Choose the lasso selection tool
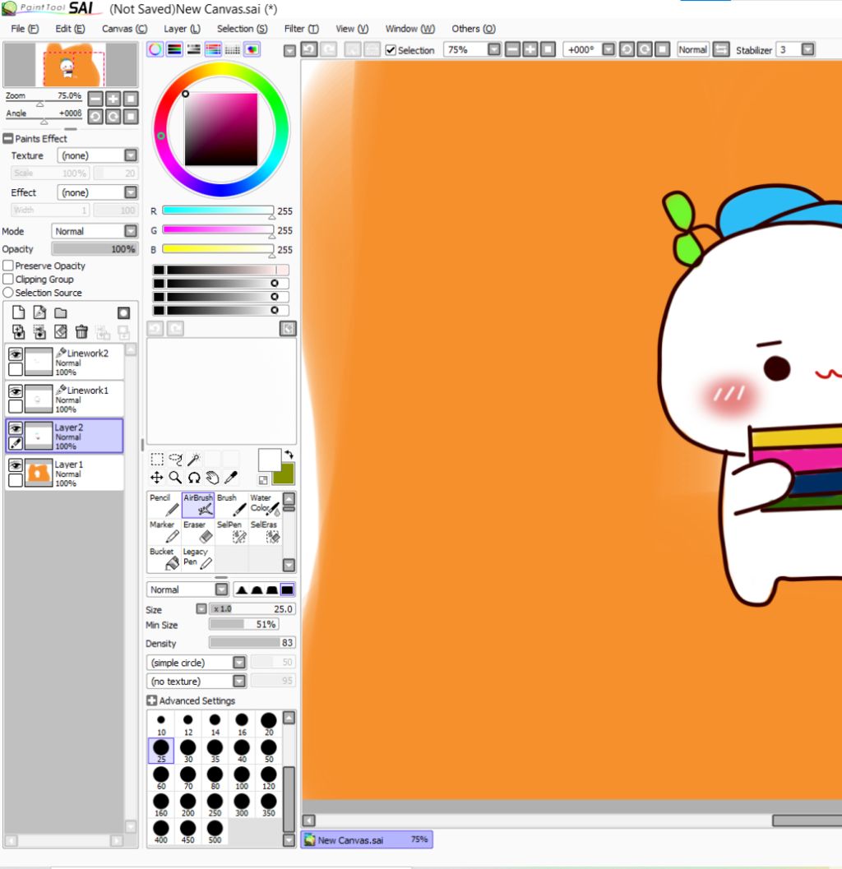This screenshot has height=869, width=842. point(175,459)
